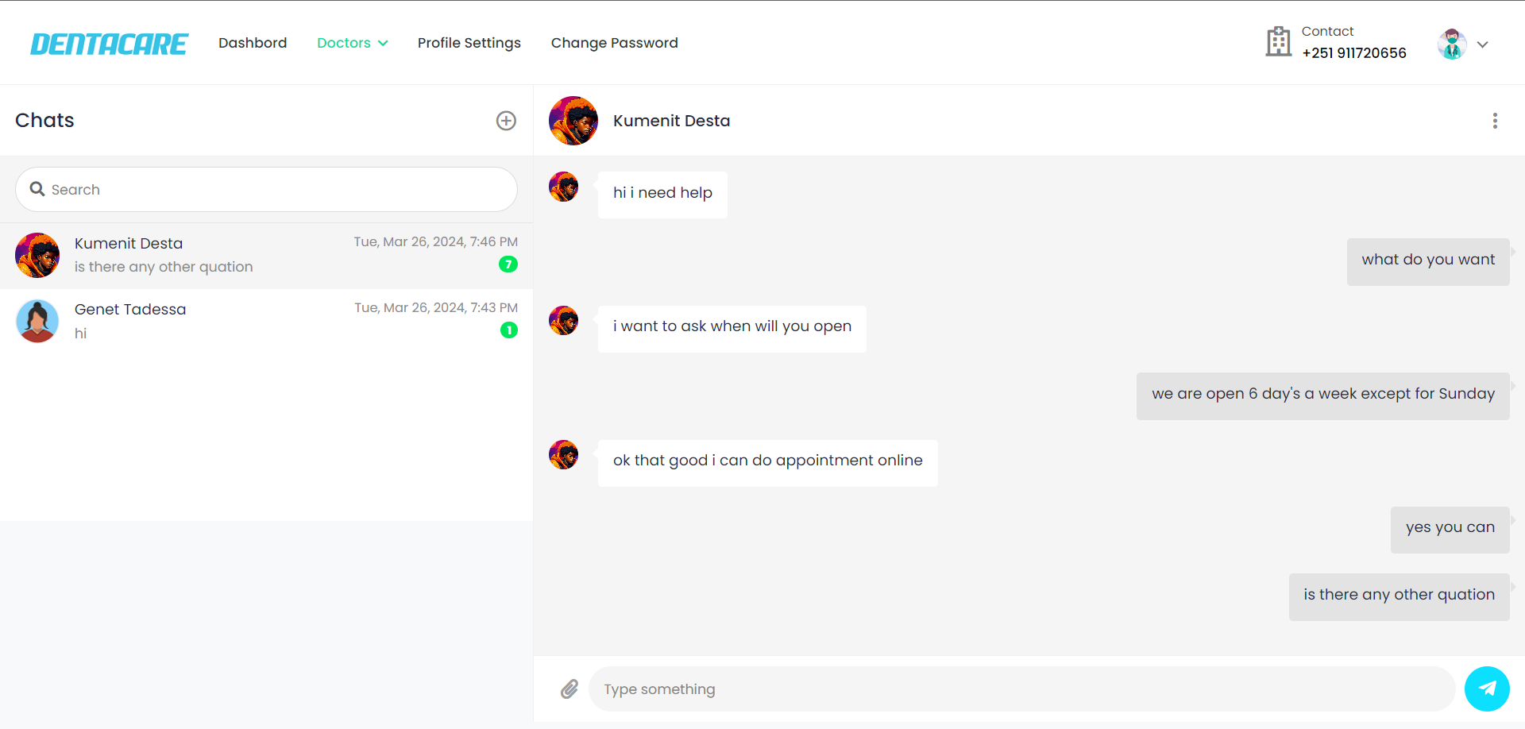The width and height of the screenshot is (1525, 729).
Task: Click the contact phone number +251 911720656
Action: pos(1353,53)
